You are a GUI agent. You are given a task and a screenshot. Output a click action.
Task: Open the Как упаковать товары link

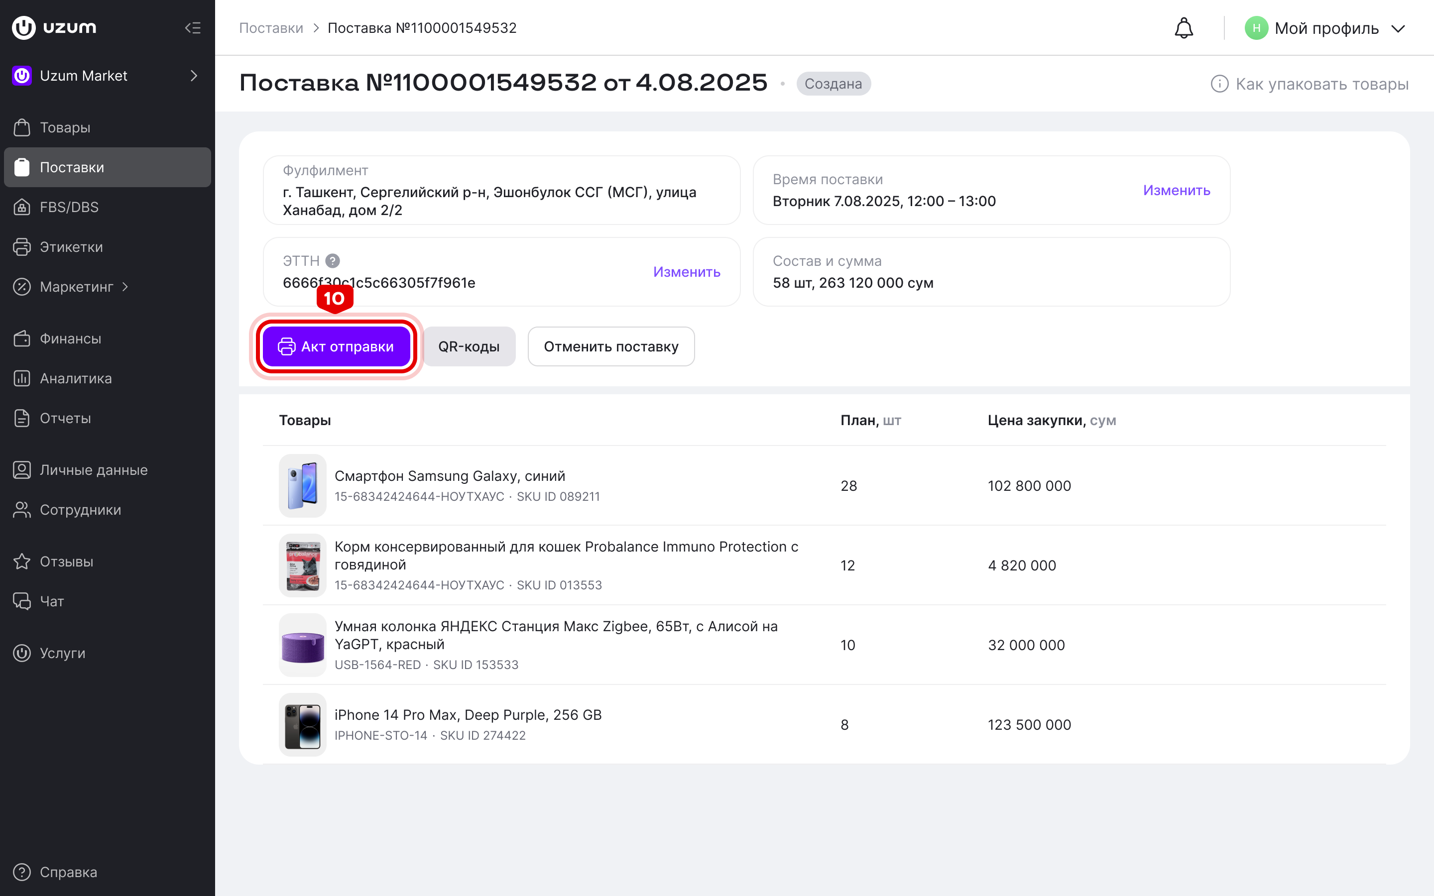(1321, 84)
